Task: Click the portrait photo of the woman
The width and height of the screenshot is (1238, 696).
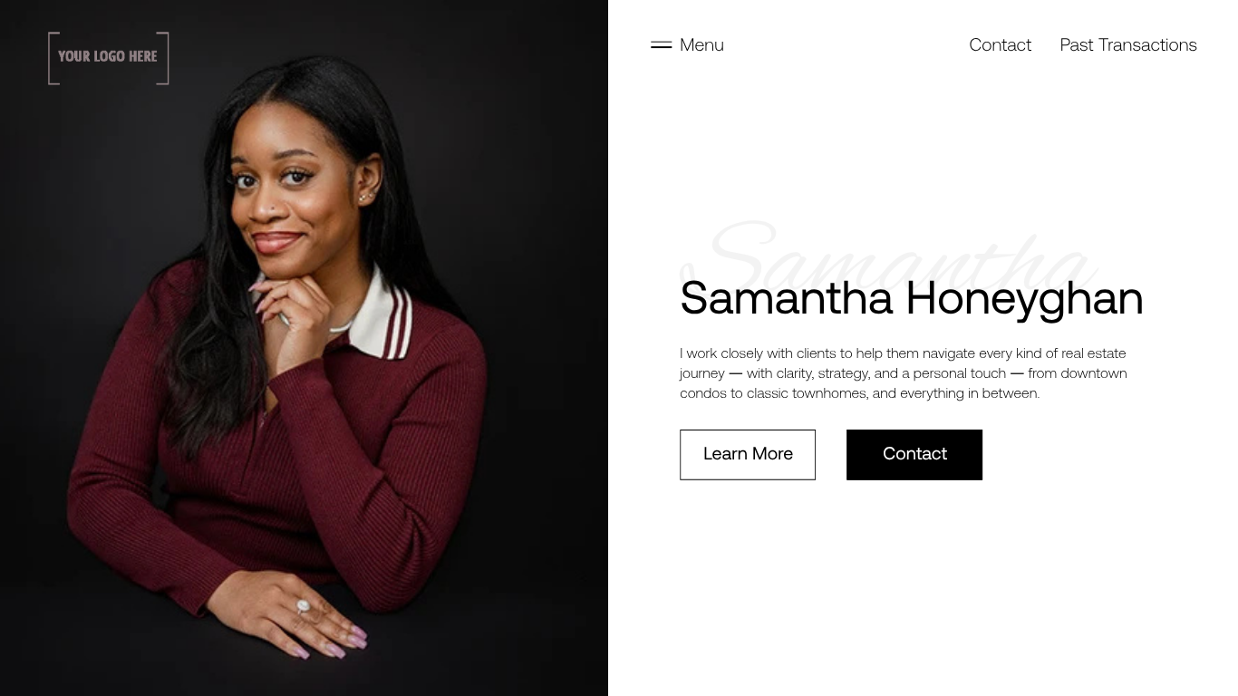Action: (304, 348)
